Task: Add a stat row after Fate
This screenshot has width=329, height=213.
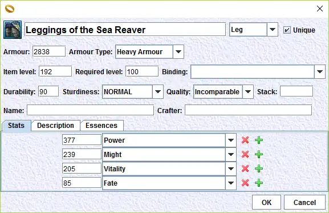Action: tap(259, 183)
